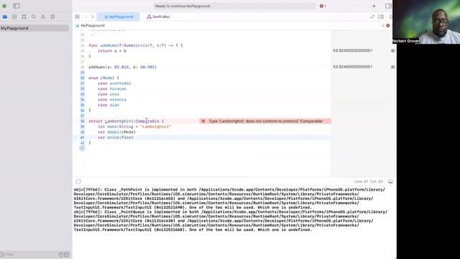Click 'case essenza' in the enum

pyautogui.click(x=112, y=99)
